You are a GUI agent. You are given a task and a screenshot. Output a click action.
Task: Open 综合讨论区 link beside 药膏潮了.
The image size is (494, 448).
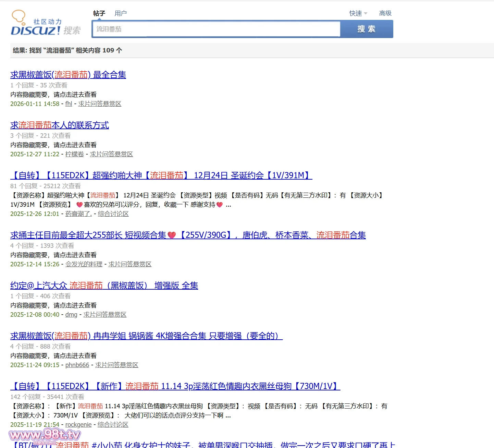[113, 214]
